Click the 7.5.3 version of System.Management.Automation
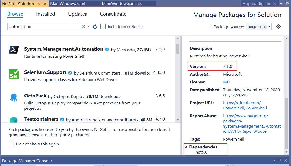 pyautogui.click(x=160, y=49)
